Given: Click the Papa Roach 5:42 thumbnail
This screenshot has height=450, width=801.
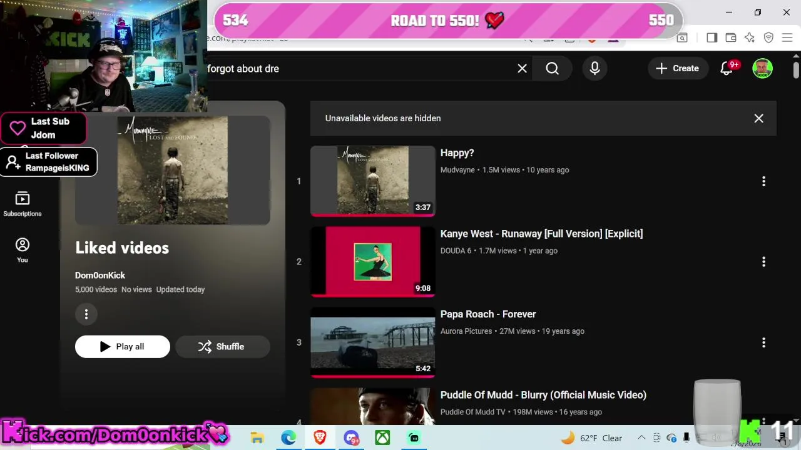Looking at the screenshot, I should [373, 342].
